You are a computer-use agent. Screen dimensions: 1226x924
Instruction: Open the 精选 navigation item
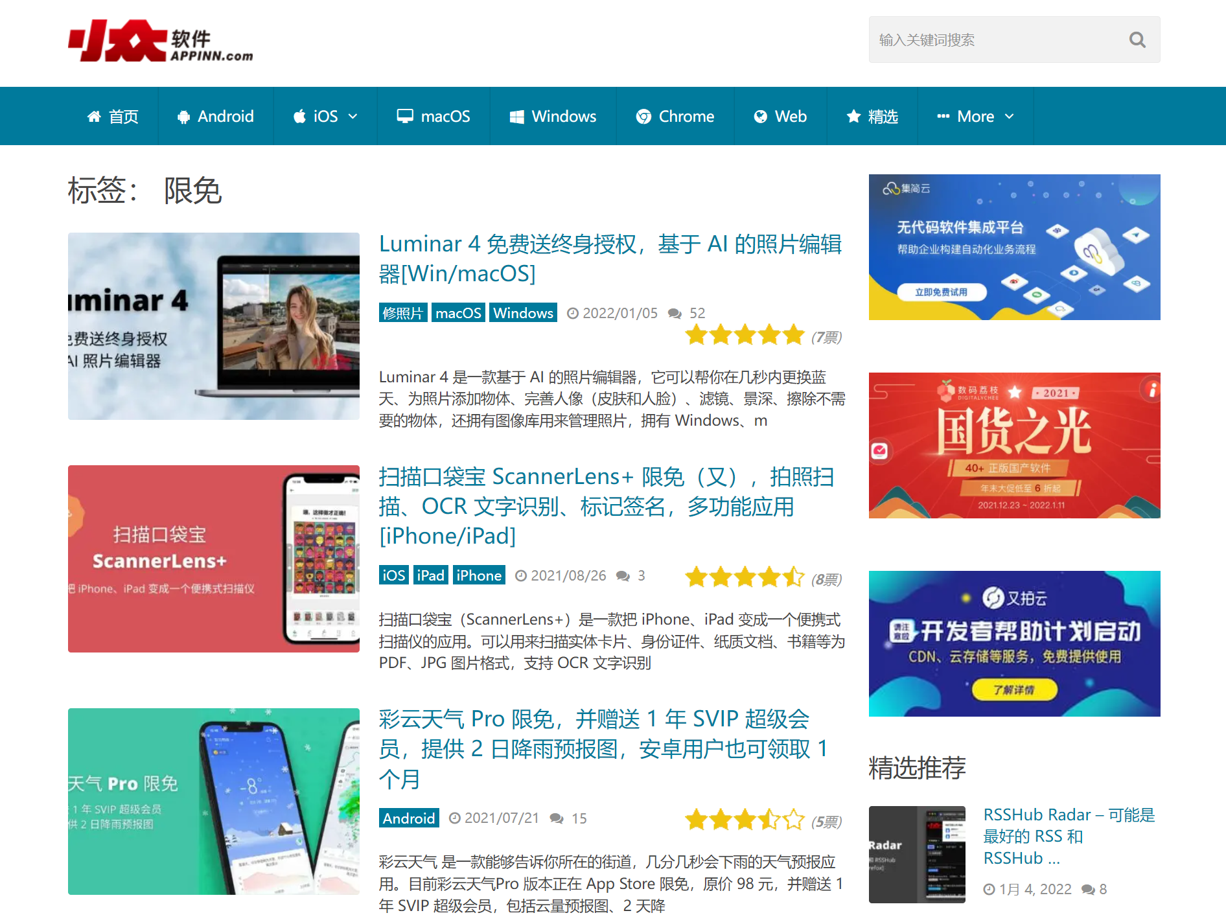point(872,117)
